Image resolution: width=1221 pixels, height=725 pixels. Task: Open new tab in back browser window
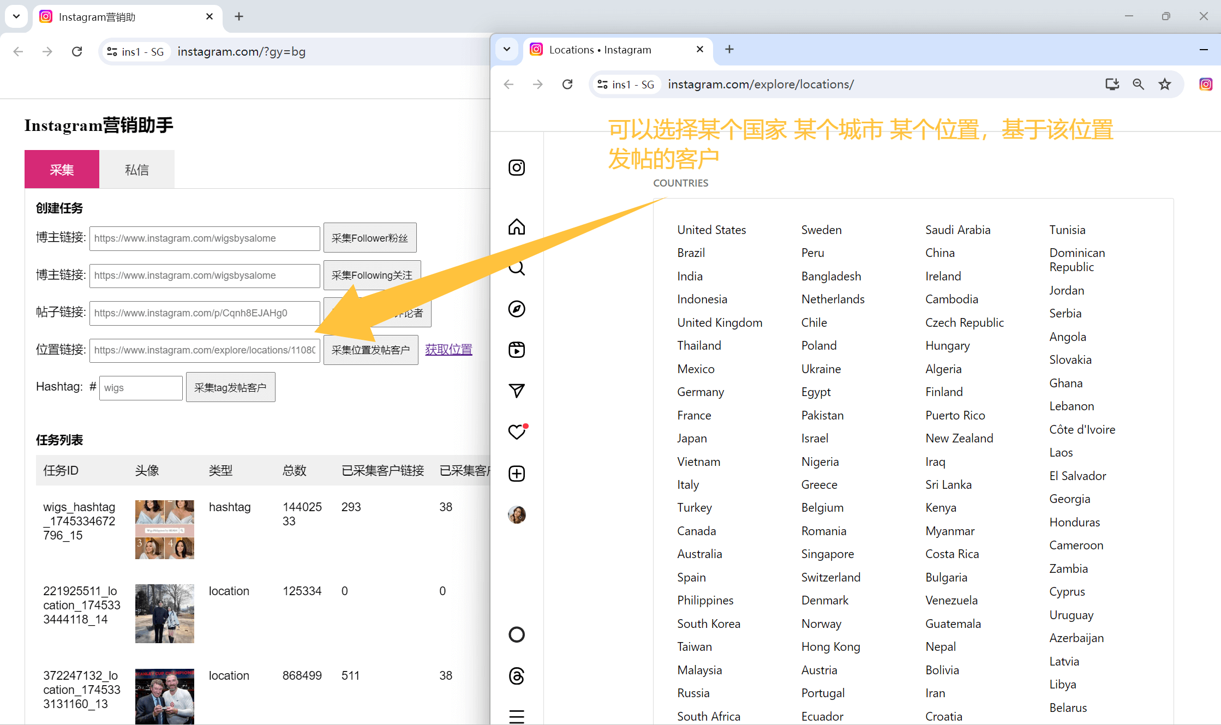click(239, 17)
